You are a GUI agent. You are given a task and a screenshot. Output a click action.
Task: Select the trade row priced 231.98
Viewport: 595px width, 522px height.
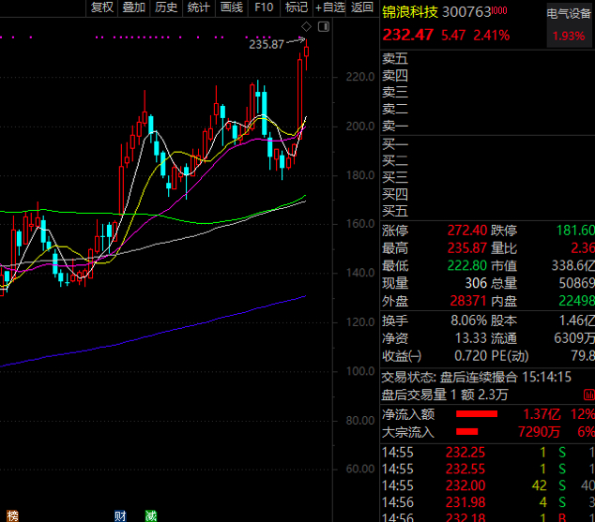(487, 502)
